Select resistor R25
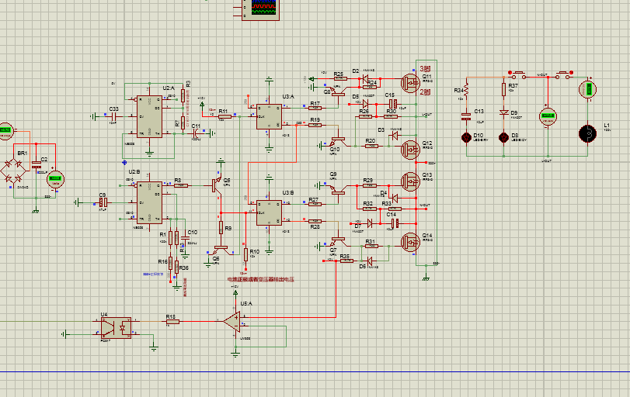 click(340, 78)
